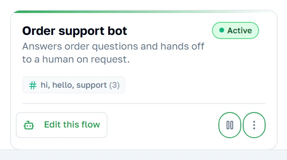This screenshot has width=287, height=160.
Task: Click the green hash icon in keywords chip
Action: coord(33,85)
